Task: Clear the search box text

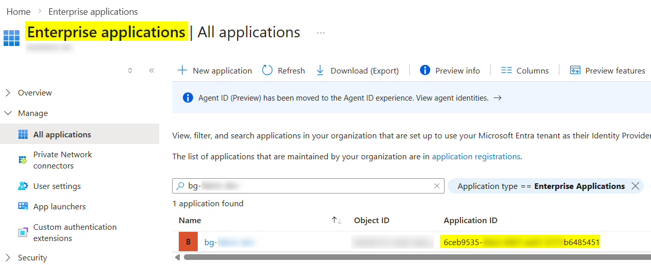Action: tap(436, 186)
